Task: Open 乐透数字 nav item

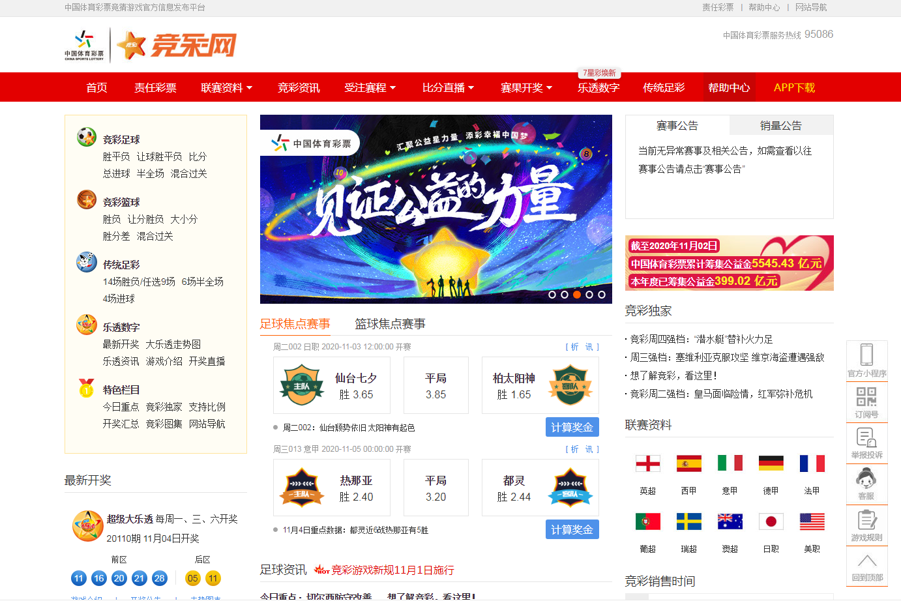Action: [x=598, y=87]
